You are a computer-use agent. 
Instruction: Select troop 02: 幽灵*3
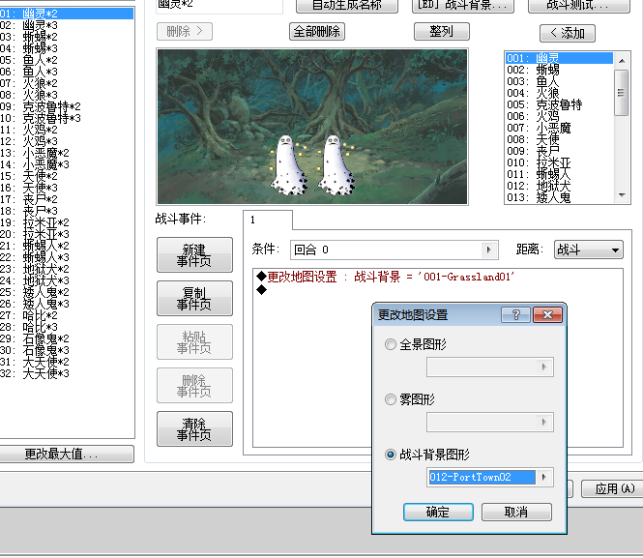[x=67, y=25]
